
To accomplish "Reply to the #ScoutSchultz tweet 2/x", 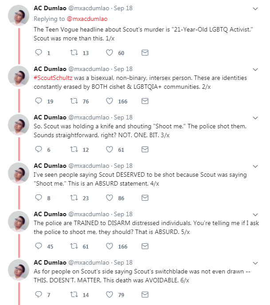I will (39, 101).
